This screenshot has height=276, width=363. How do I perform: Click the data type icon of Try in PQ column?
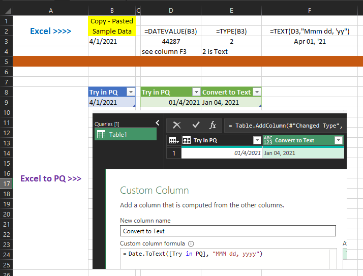187,140
